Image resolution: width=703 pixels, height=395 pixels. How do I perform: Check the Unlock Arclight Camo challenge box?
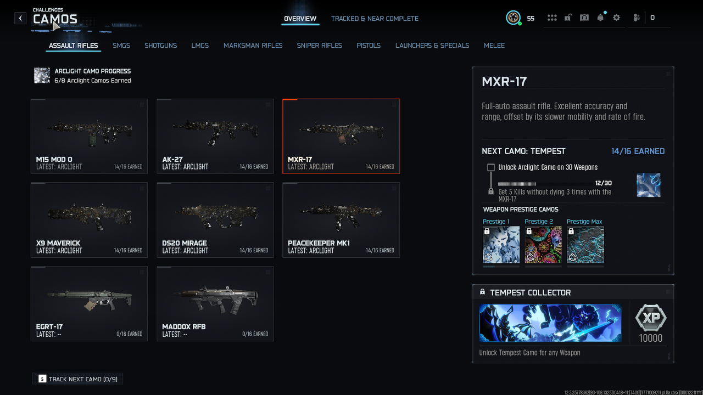(x=491, y=167)
